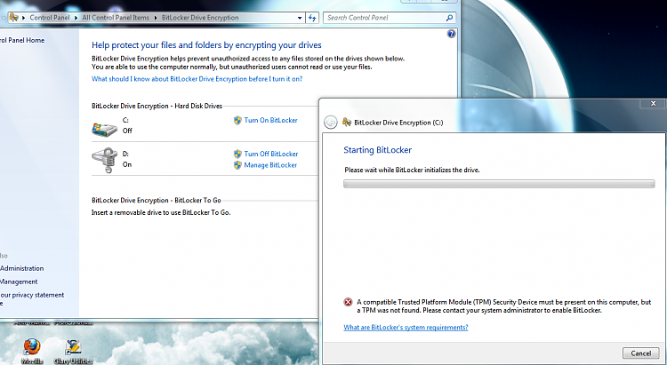This screenshot has width=667, height=365.
Task: Click the shield icon beside Turn Off BitLocker
Action: (x=237, y=154)
